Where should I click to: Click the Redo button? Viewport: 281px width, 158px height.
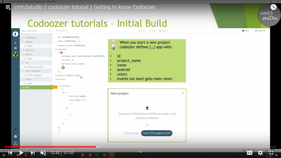pos(152,31)
